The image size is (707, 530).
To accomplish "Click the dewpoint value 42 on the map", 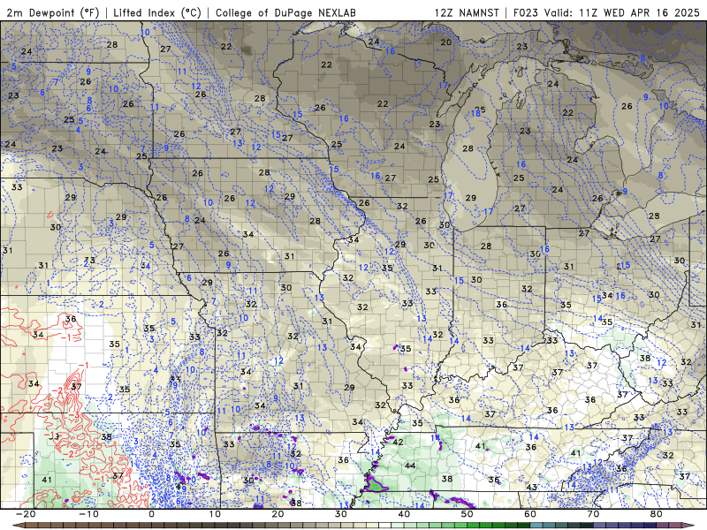I will 399,443.
